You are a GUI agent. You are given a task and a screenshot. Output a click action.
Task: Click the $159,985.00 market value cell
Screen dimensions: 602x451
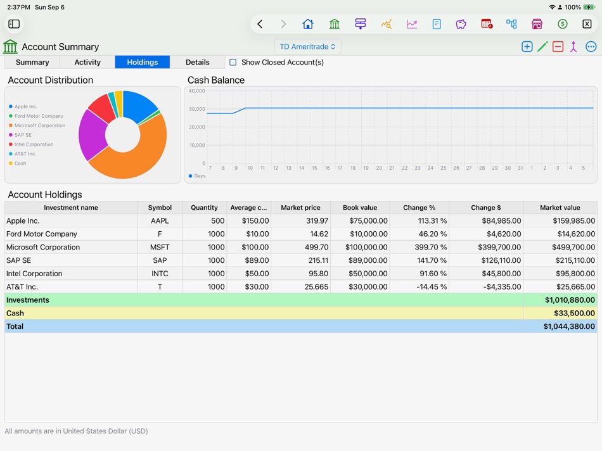pos(560,220)
